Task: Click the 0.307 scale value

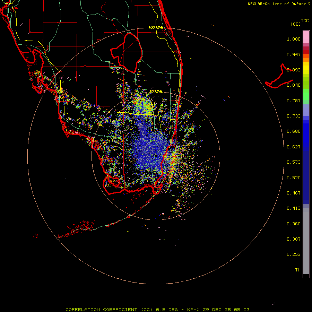Action: [294, 239]
